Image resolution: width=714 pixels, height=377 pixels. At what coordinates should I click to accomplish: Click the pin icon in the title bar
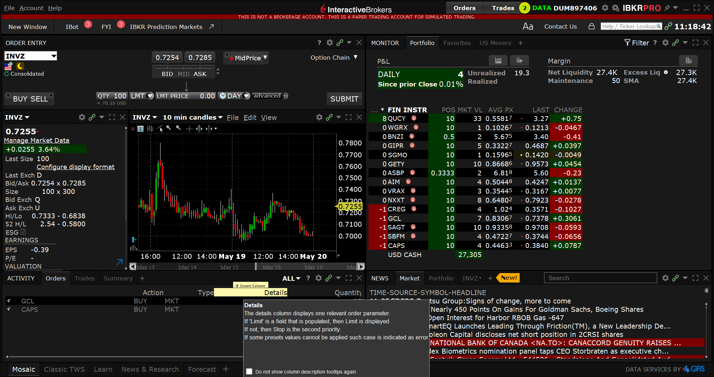[x=667, y=8]
